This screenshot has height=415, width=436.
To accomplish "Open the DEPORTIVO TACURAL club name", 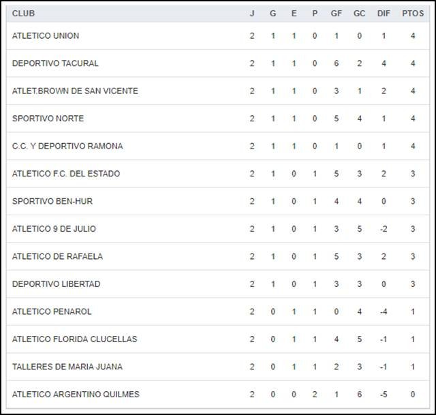I will [x=55, y=63].
